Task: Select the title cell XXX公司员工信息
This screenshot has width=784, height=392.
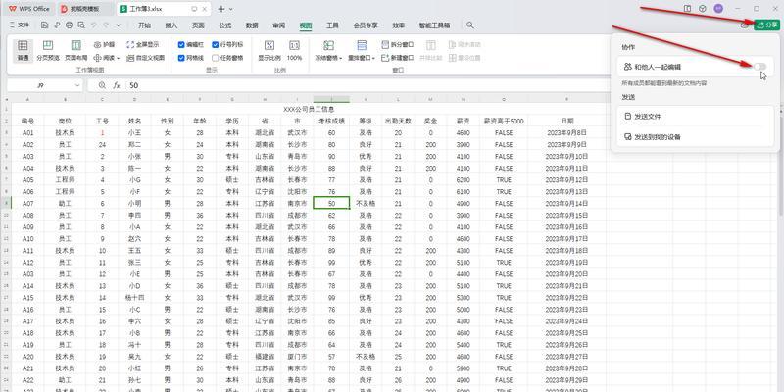Action: tap(309, 109)
